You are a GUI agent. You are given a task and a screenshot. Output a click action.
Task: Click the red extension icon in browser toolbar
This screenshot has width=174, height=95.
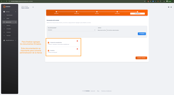[x=148, y=1]
